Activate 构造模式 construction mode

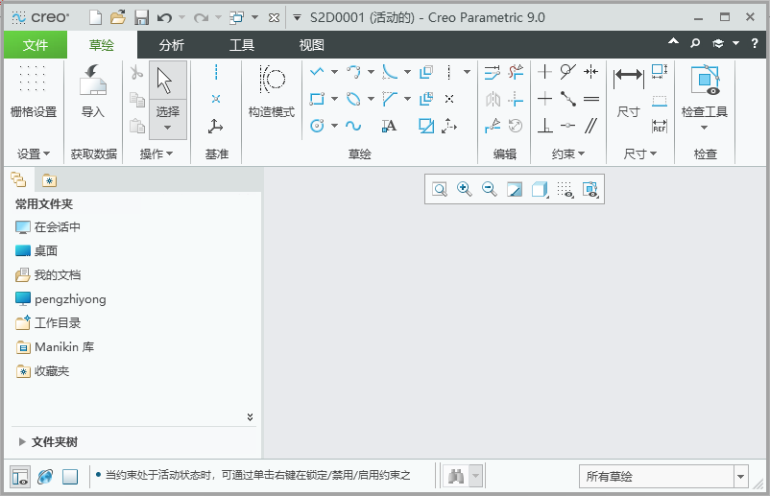(271, 91)
